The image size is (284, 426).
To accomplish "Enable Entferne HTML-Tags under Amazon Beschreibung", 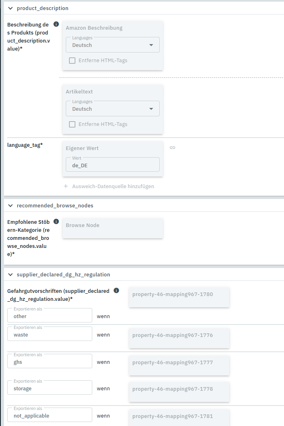I will [x=72, y=61].
